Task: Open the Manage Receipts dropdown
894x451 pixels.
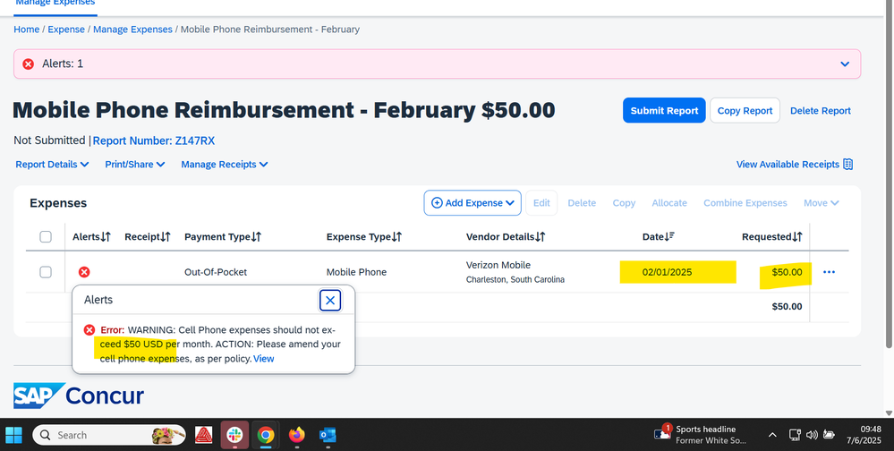Action: pyautogui.click(x=224, y=165)
